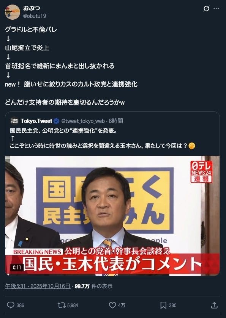Click the Tokyo.Tweet small avatar
226x318 pixels.
14,121
